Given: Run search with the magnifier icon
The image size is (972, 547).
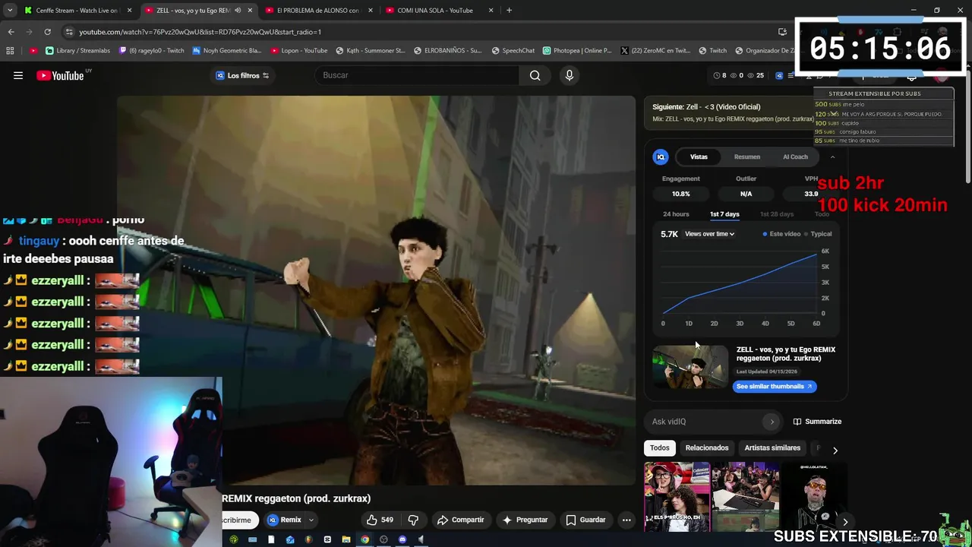Looking at the screenshot, I should 535,75.
